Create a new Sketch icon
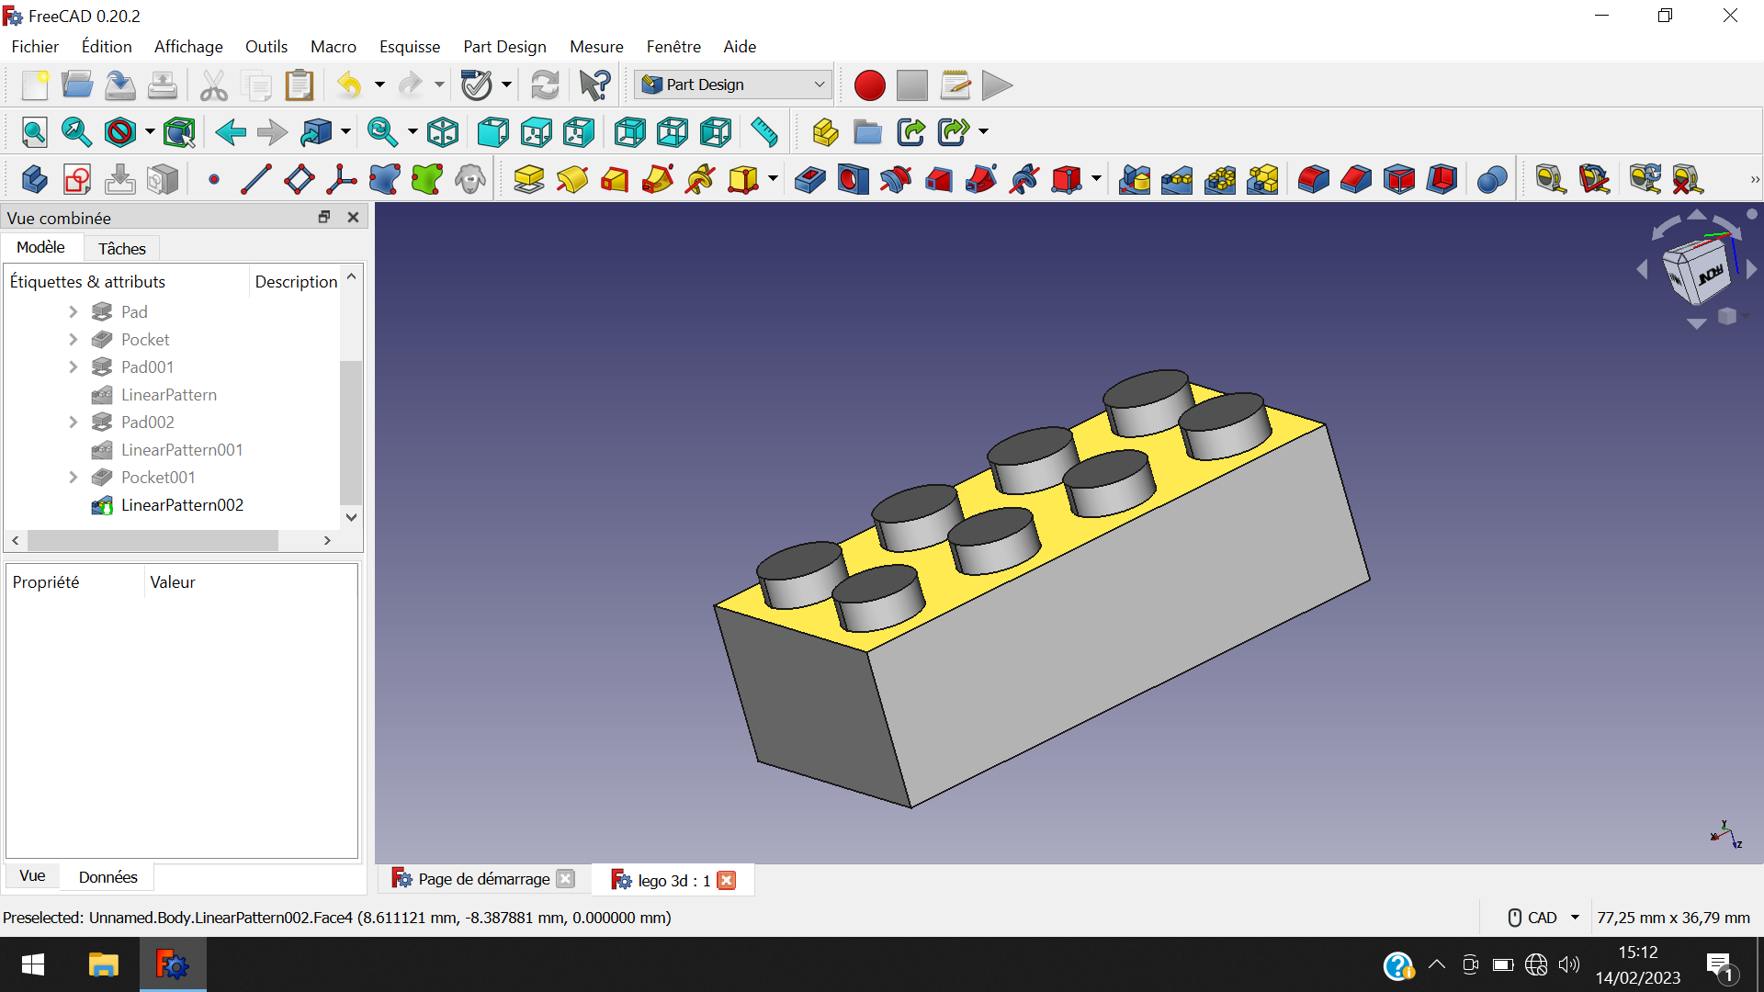Viewport: 1764px width, 992px height. point(77,179)
